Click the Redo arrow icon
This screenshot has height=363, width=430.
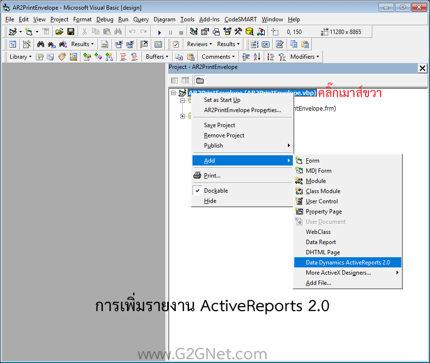click(x=143, y=32)
